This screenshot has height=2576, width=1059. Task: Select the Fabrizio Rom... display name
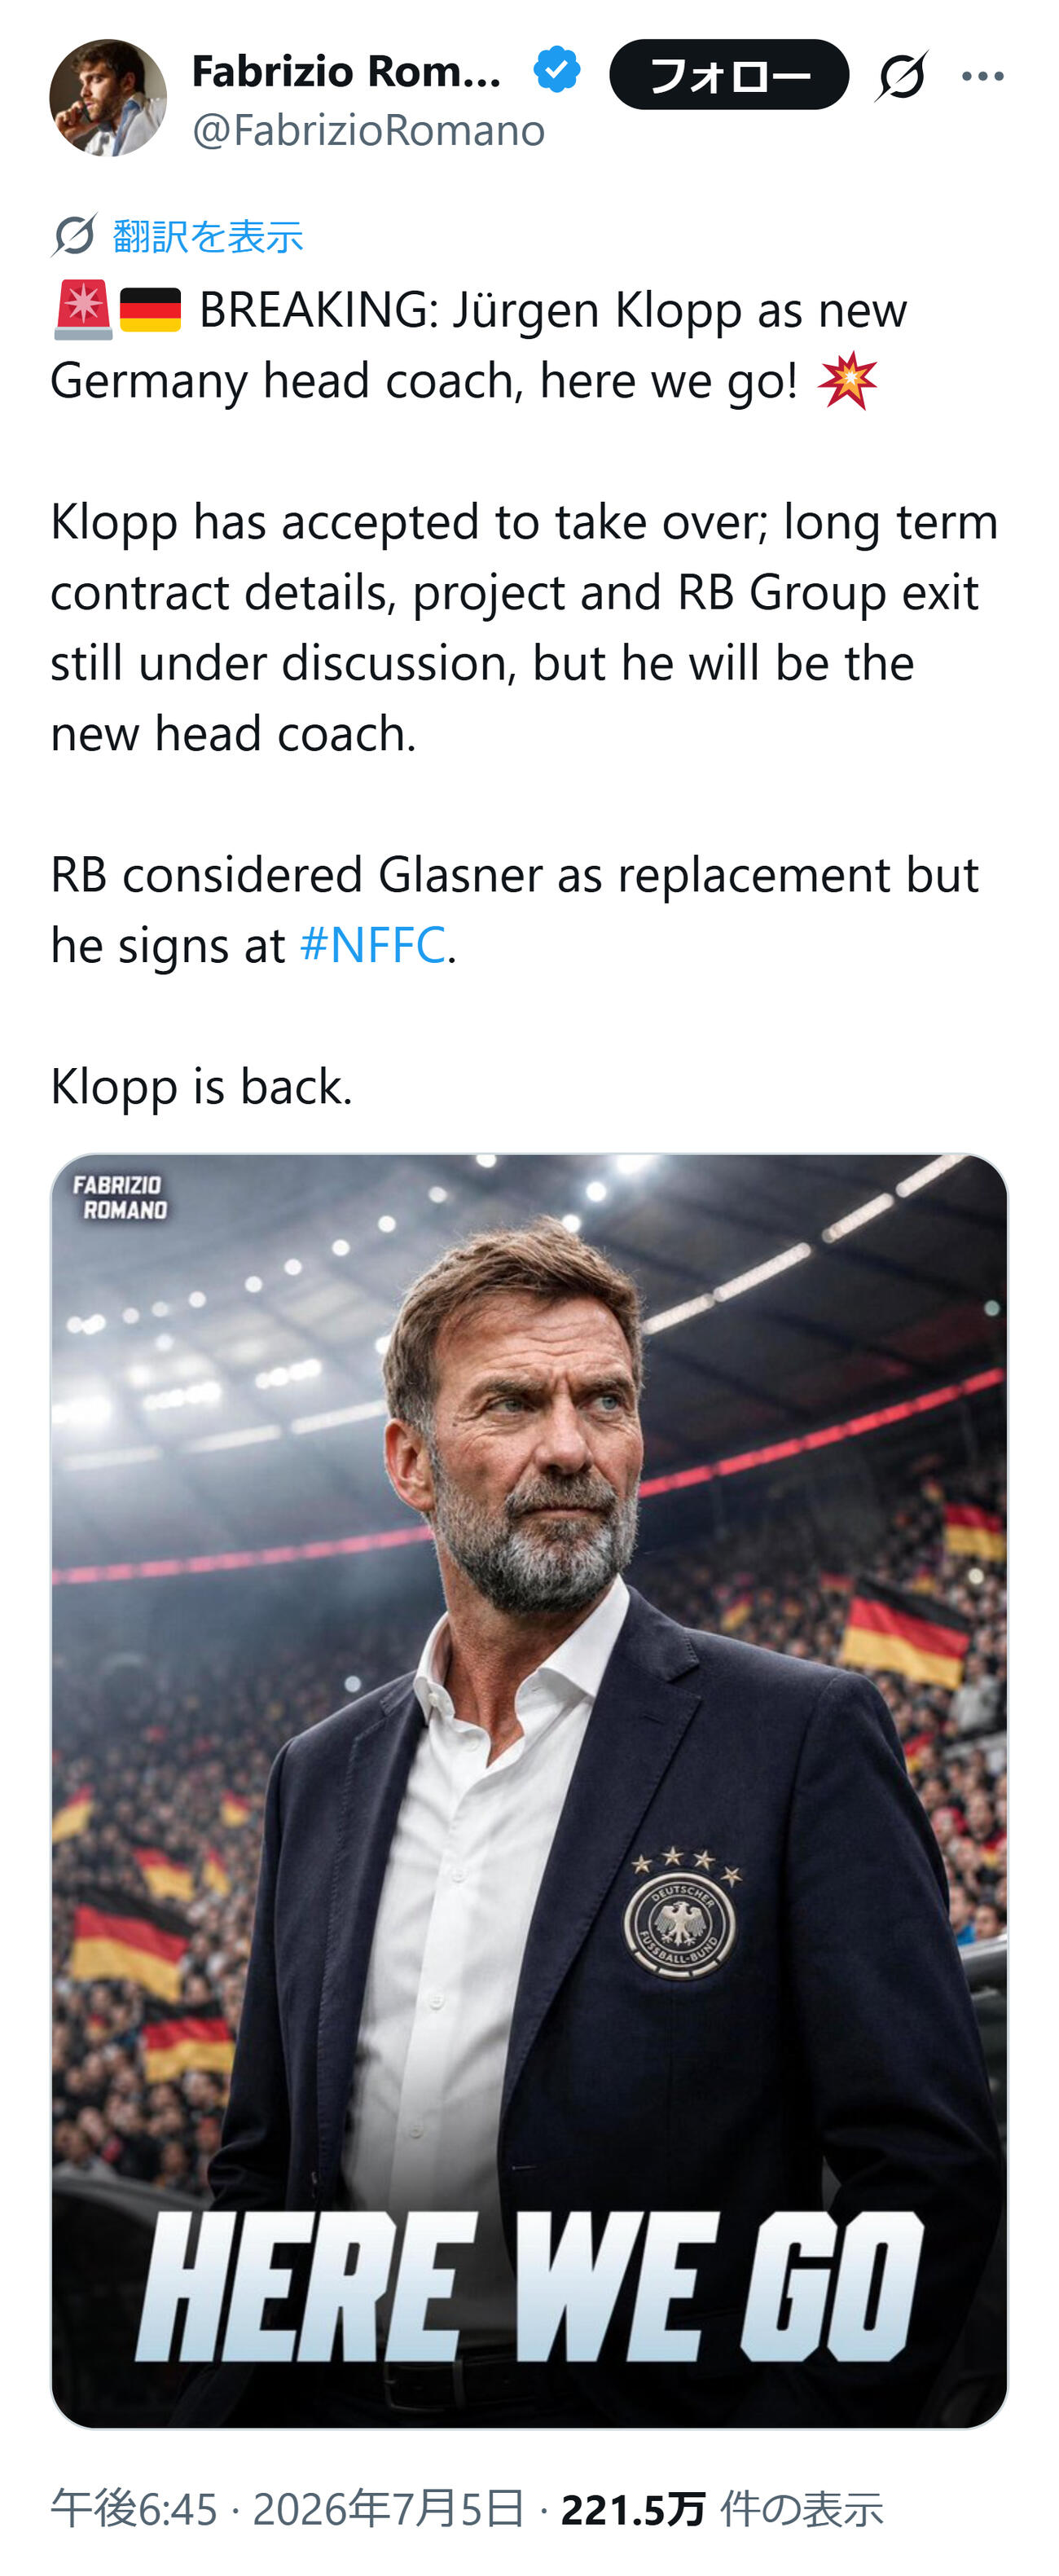(346, 71)
